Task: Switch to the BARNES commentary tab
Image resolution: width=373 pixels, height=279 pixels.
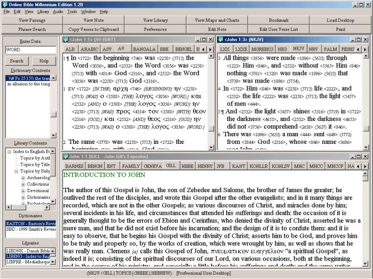Action: pos(74,166)
